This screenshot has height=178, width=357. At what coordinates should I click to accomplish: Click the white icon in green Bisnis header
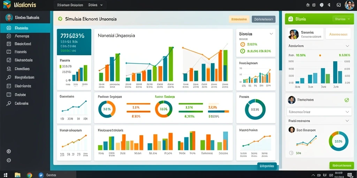(x=290, y=19)
